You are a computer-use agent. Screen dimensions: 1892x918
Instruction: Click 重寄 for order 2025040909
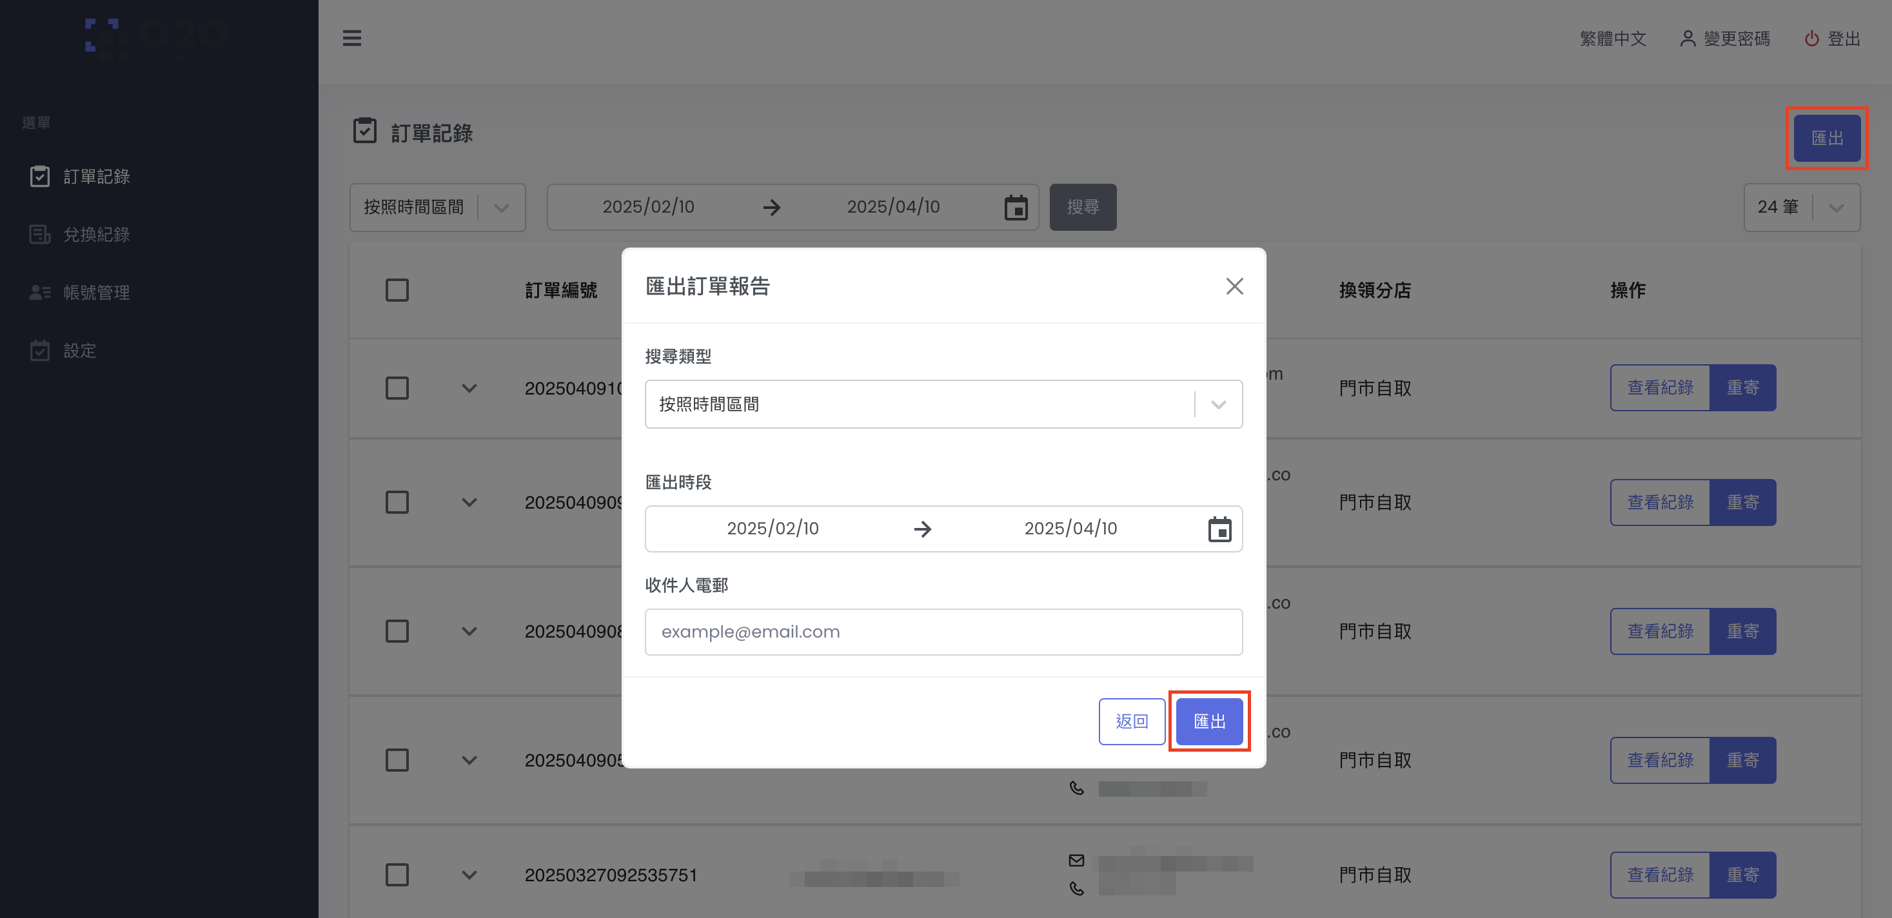pos(1742,502)
